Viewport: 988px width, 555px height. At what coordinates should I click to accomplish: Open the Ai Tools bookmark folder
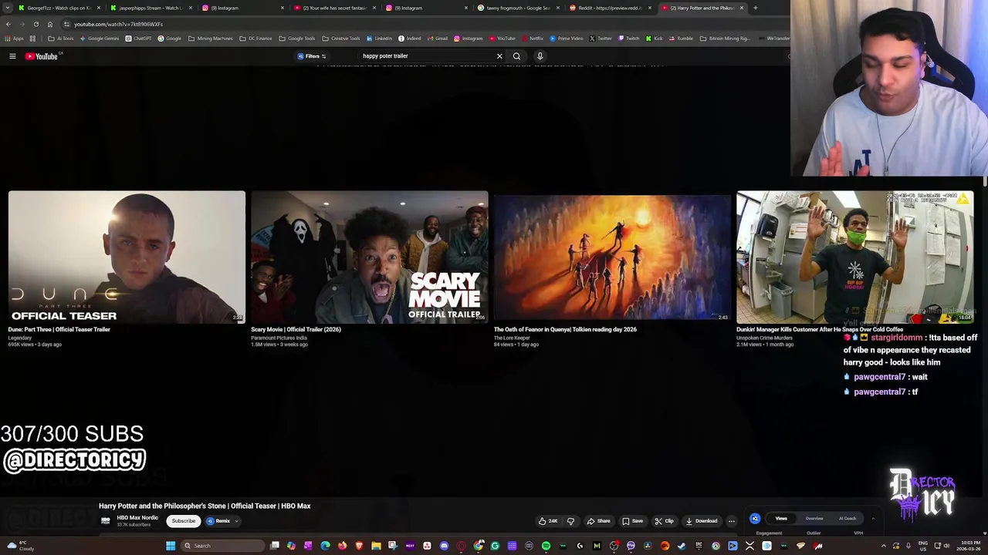coord(60,39)
